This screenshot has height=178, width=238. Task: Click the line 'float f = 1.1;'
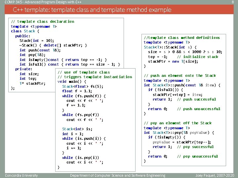tap(77, 91)
